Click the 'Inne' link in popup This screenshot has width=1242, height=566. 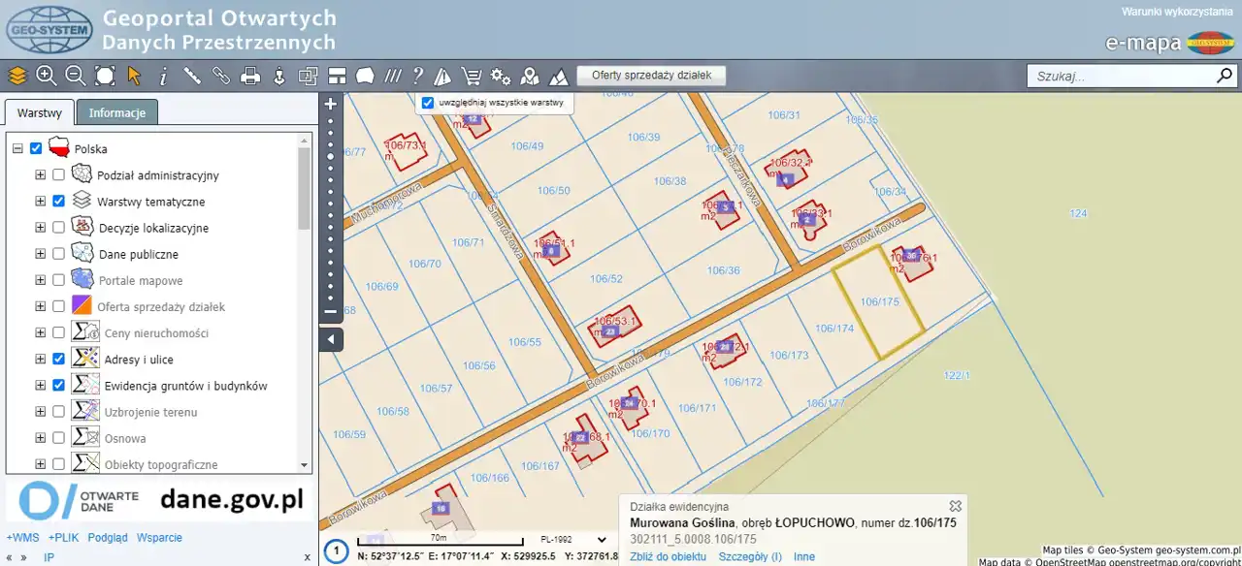pos(804,556)
